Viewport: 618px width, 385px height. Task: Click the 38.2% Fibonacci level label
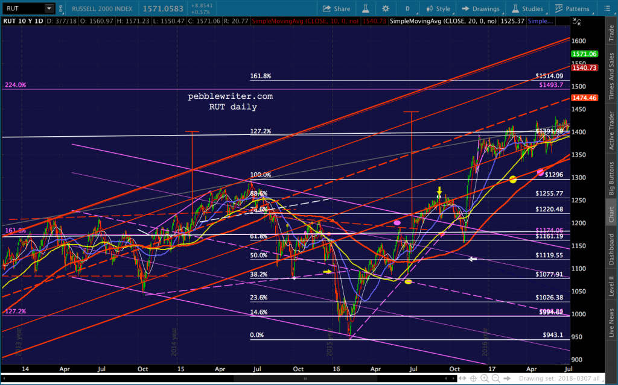click(258, 274)
